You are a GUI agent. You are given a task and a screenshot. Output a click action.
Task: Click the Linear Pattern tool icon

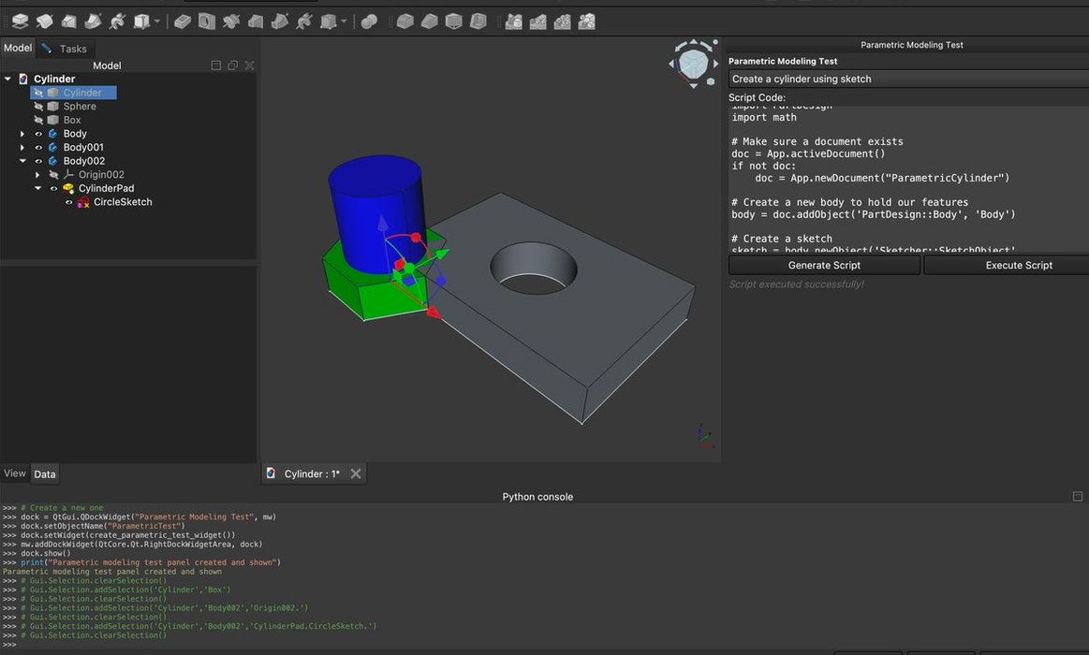(x=538, y=21)
